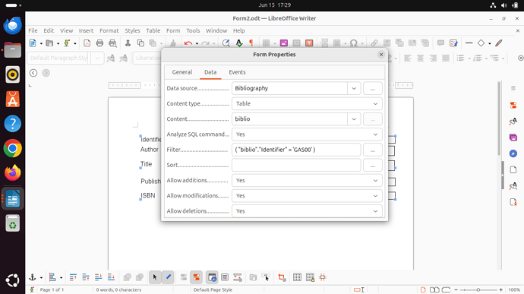The image size is (524, 294).
Task: Toggle Form Properties button in the form toolbar
Action: [196, 277]
